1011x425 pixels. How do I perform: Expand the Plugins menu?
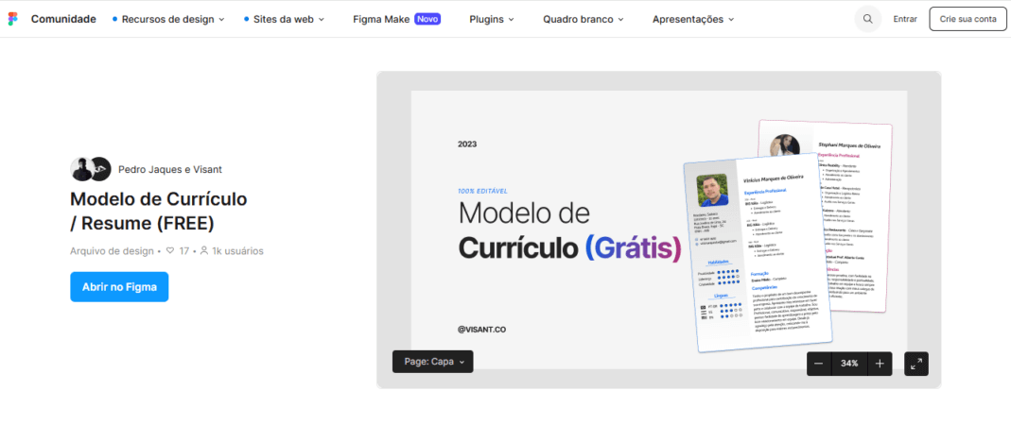492,19
